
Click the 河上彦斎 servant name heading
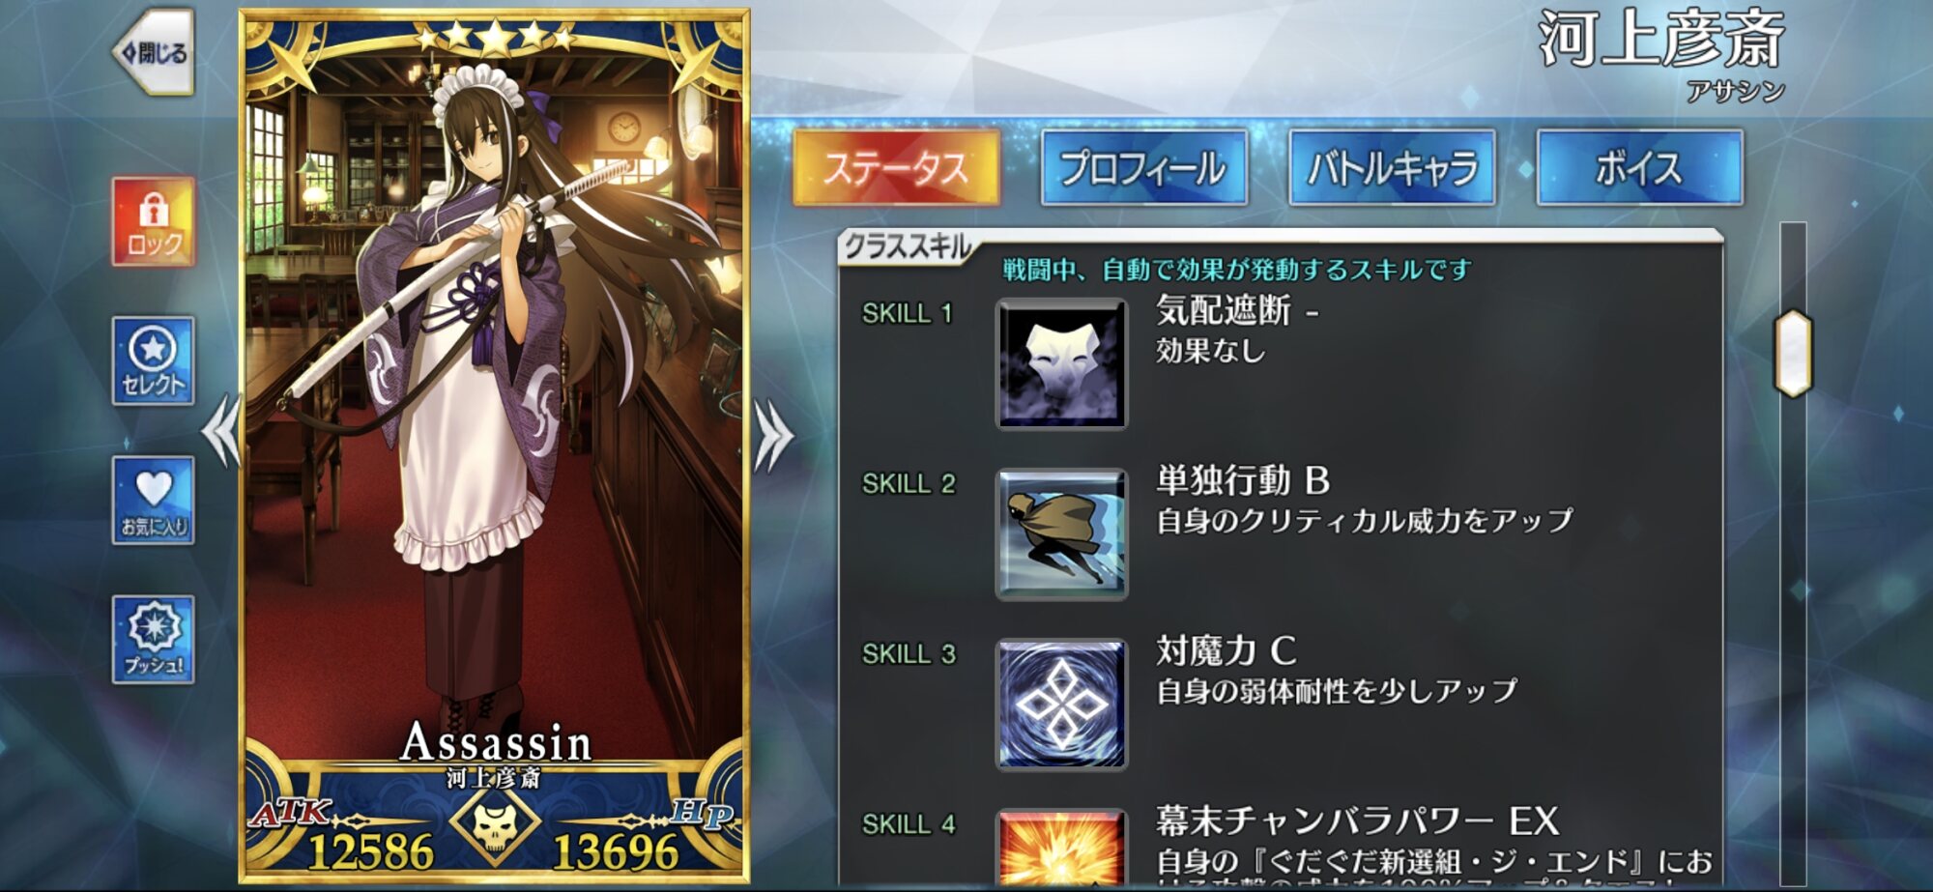click(1661, 40)
